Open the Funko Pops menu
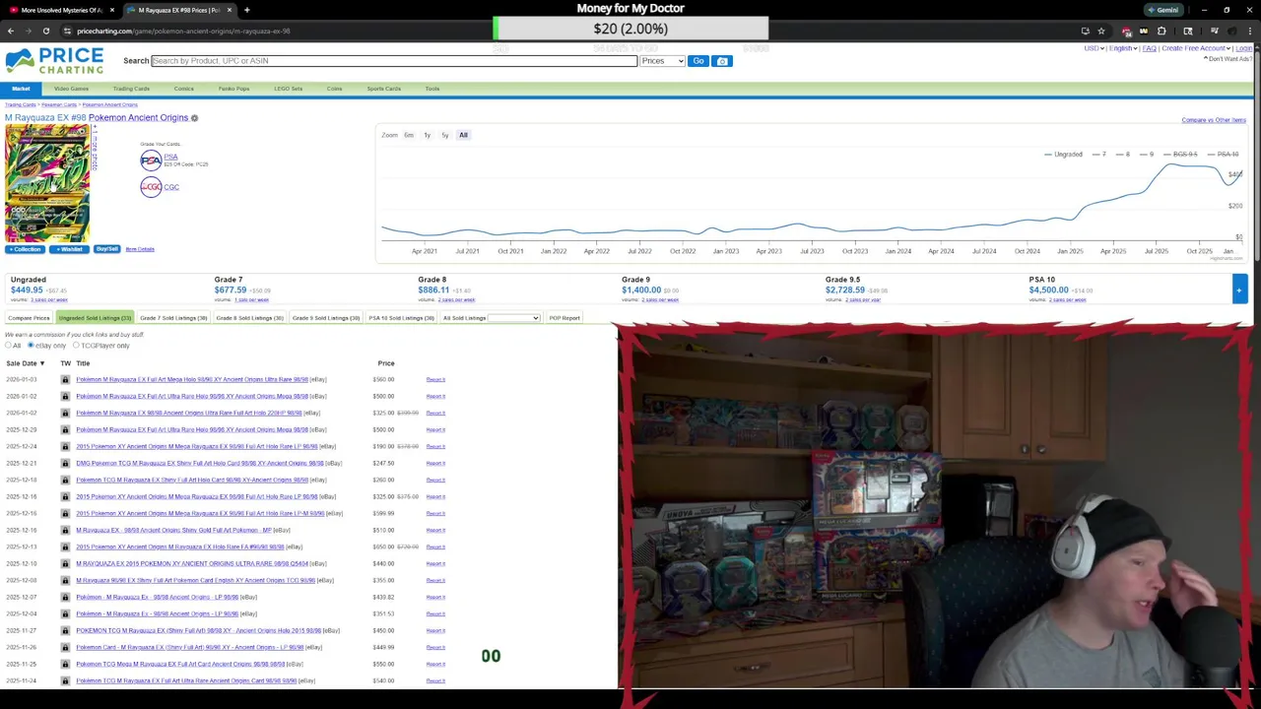Image resolution: width=1261 pixels, height=709 pixels. 233,89
